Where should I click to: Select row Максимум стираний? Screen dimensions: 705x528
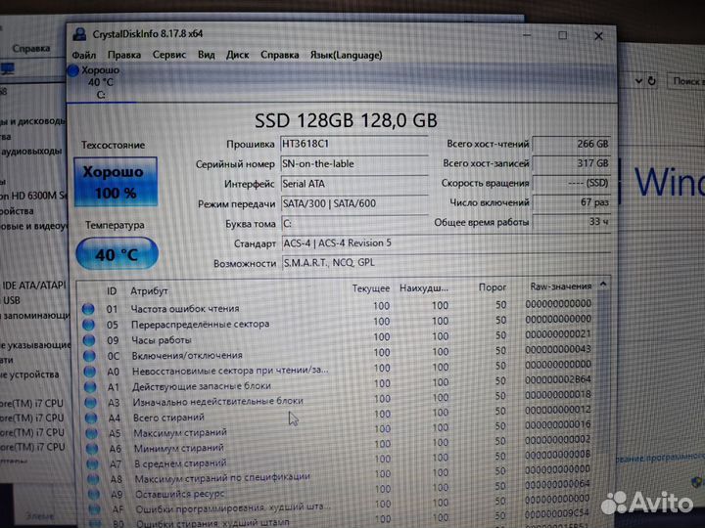(x=337, y=430)
